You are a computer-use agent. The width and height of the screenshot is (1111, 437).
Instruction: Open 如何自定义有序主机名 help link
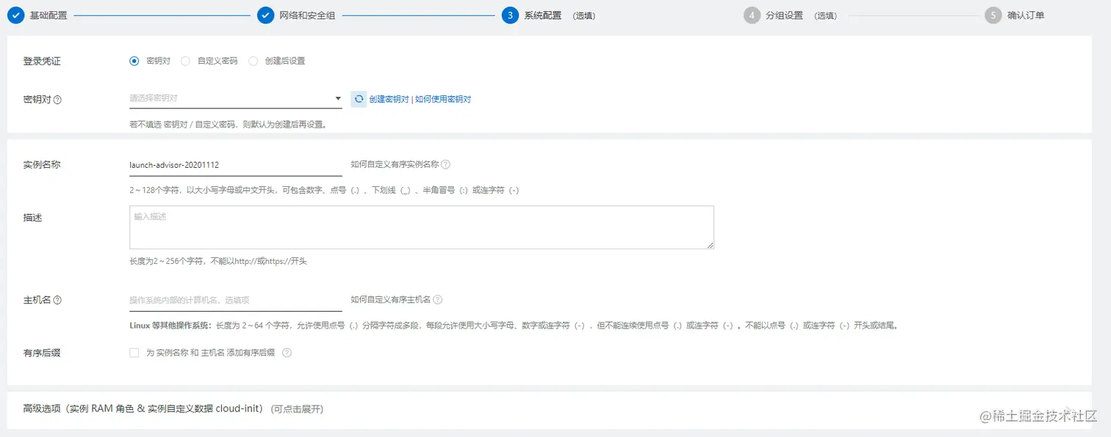(x=390, y=300)
